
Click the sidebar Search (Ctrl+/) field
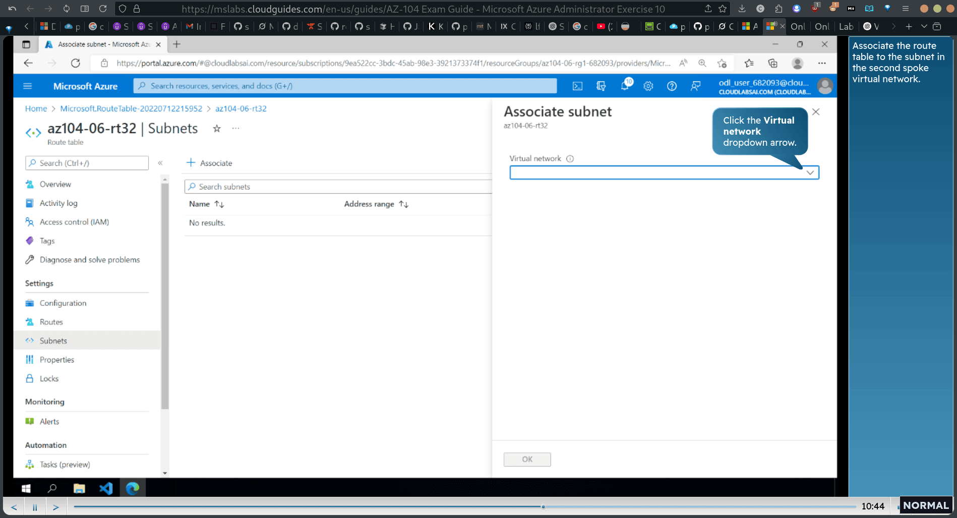87,163
